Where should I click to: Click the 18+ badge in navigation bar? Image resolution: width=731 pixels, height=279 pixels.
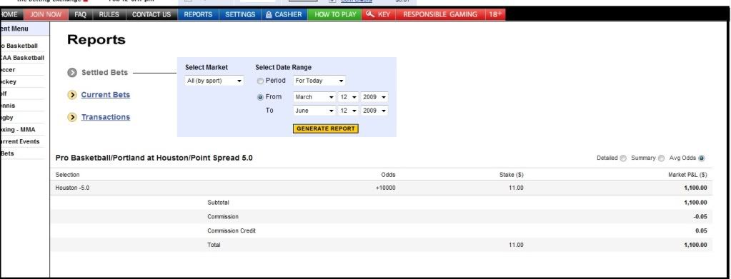point(495,14)
